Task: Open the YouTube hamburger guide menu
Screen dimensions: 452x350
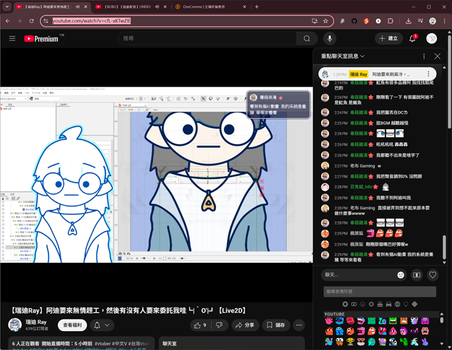Action: pos(11,38)
